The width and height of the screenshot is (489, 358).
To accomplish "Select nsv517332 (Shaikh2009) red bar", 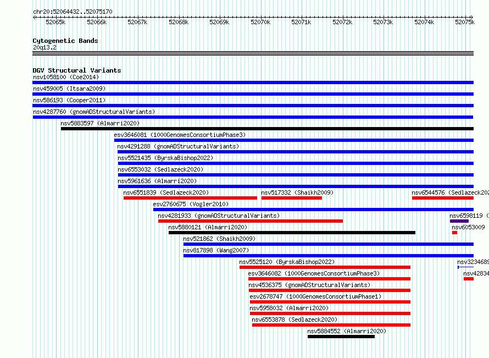I will [x=292, y=198].
